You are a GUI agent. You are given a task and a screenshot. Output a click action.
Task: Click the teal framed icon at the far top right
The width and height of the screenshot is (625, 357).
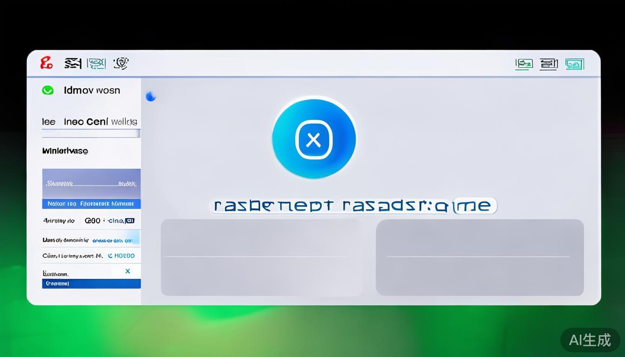tap(574, 64)
